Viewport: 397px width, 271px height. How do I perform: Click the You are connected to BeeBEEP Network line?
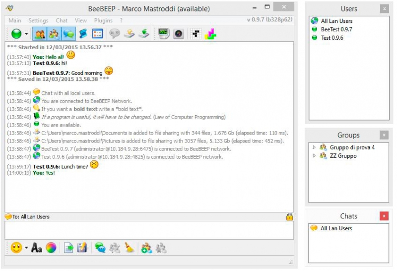pos(86,101)
